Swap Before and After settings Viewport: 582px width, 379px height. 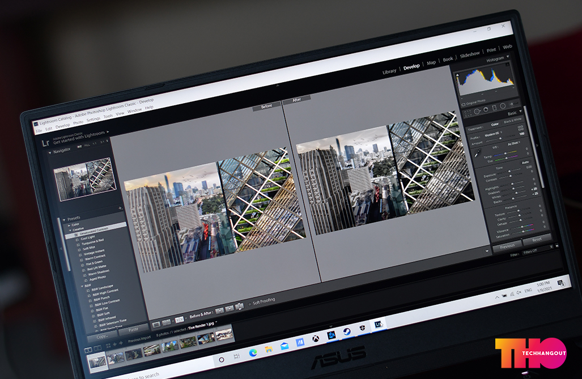239,306
